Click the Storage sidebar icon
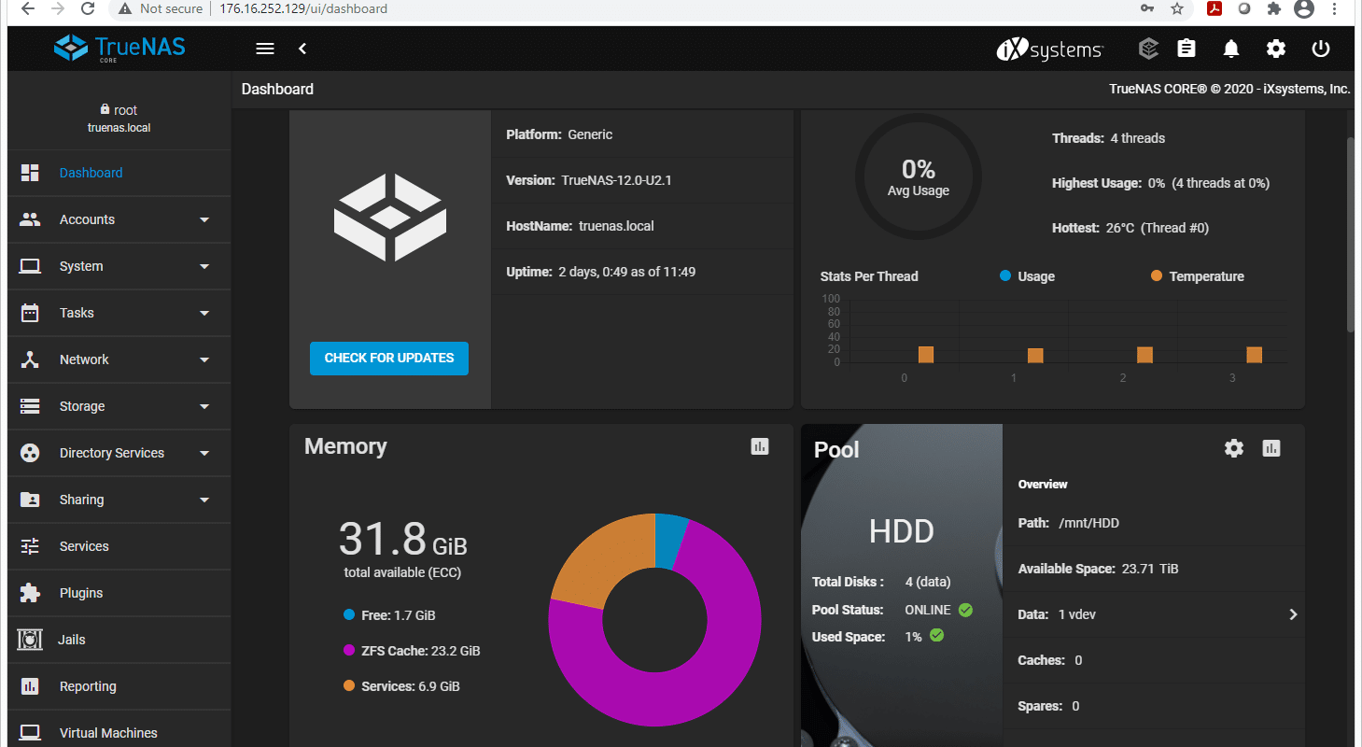The width and height of the screenshot is (1362, 747). [30, 406]
